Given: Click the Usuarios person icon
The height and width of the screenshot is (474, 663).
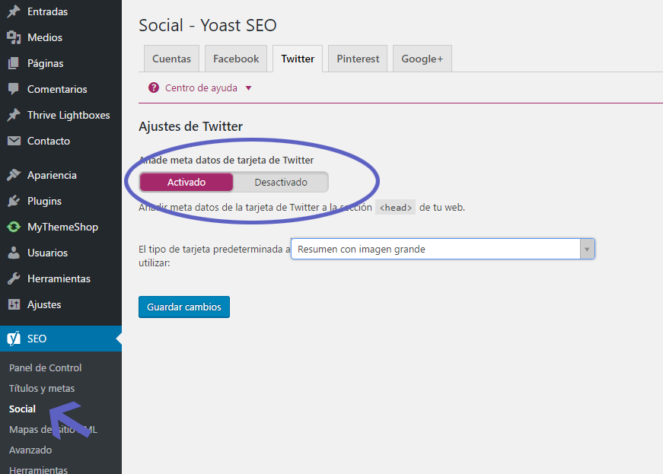Looking at the screenshot, I should (14, 253).
